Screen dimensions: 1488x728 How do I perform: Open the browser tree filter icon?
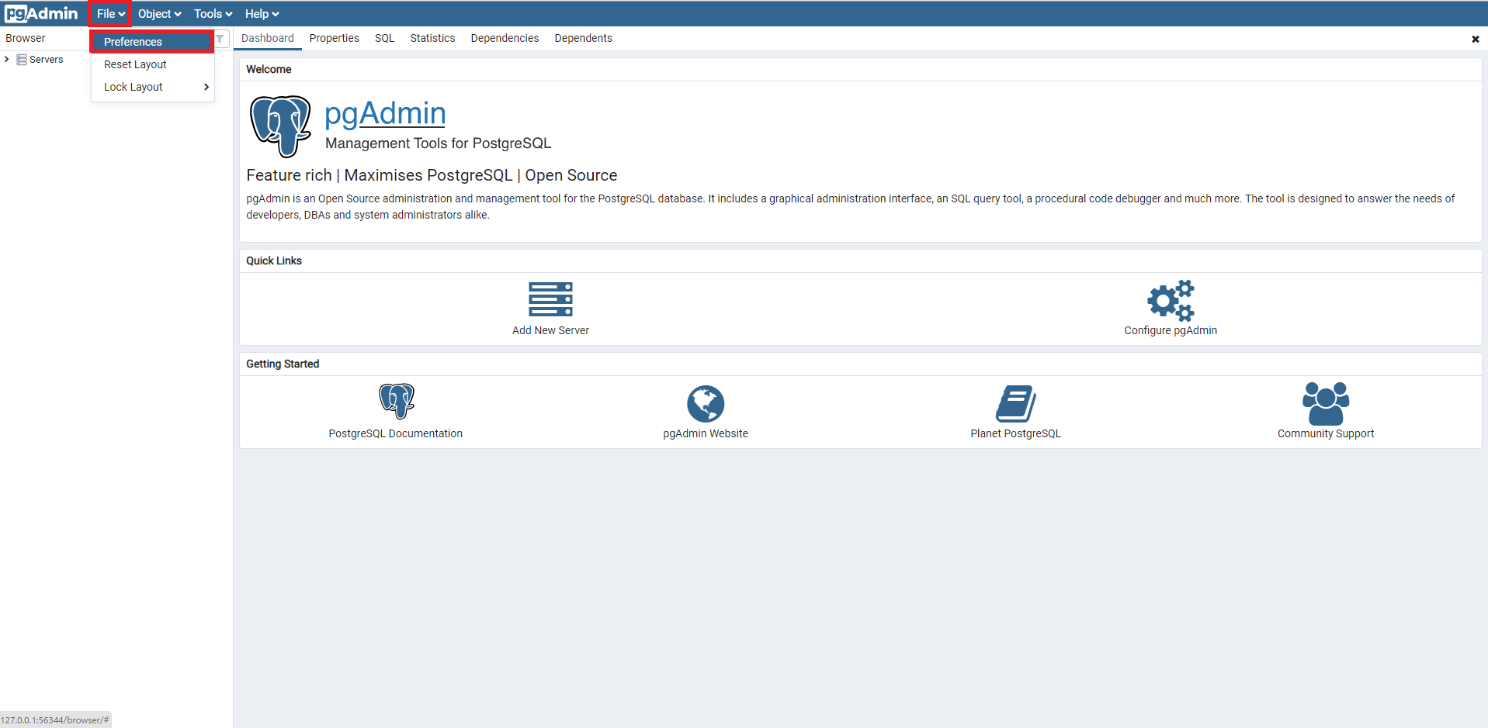(x=220, y=38)
